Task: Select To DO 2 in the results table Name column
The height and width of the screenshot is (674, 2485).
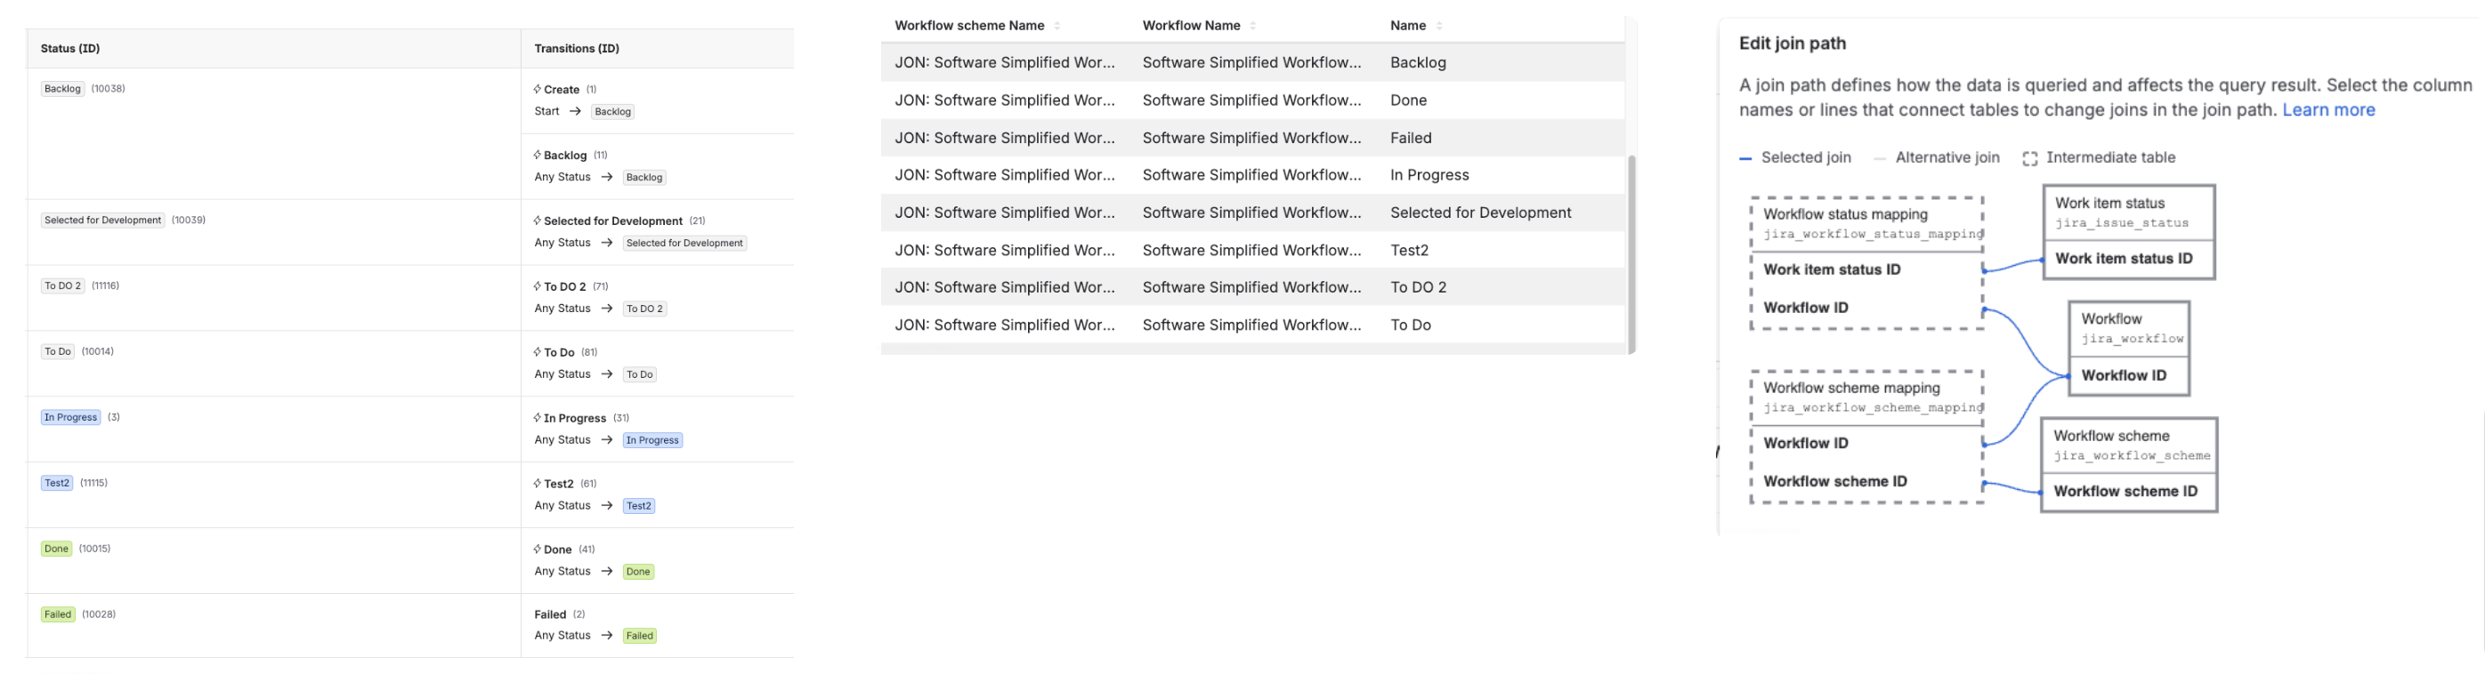Action: coord(1418,287)
